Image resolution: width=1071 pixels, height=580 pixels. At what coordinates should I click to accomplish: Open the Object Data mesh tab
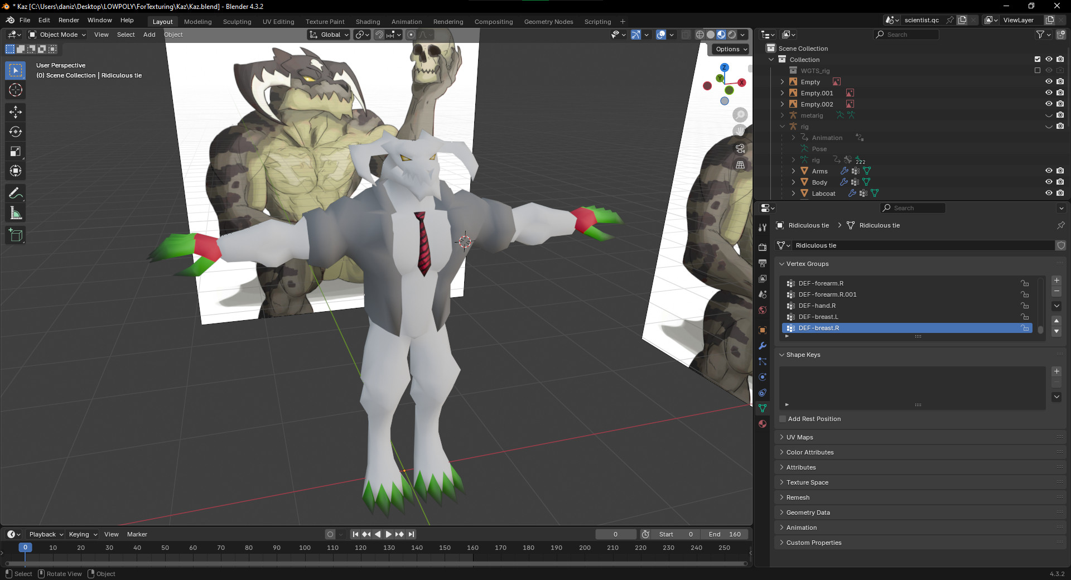pyautogui.click(x=763, y=408)
